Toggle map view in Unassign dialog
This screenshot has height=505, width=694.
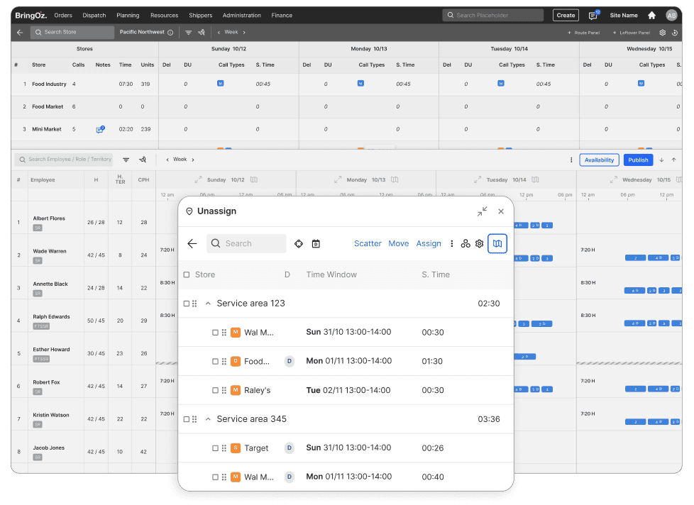[497, 244]
